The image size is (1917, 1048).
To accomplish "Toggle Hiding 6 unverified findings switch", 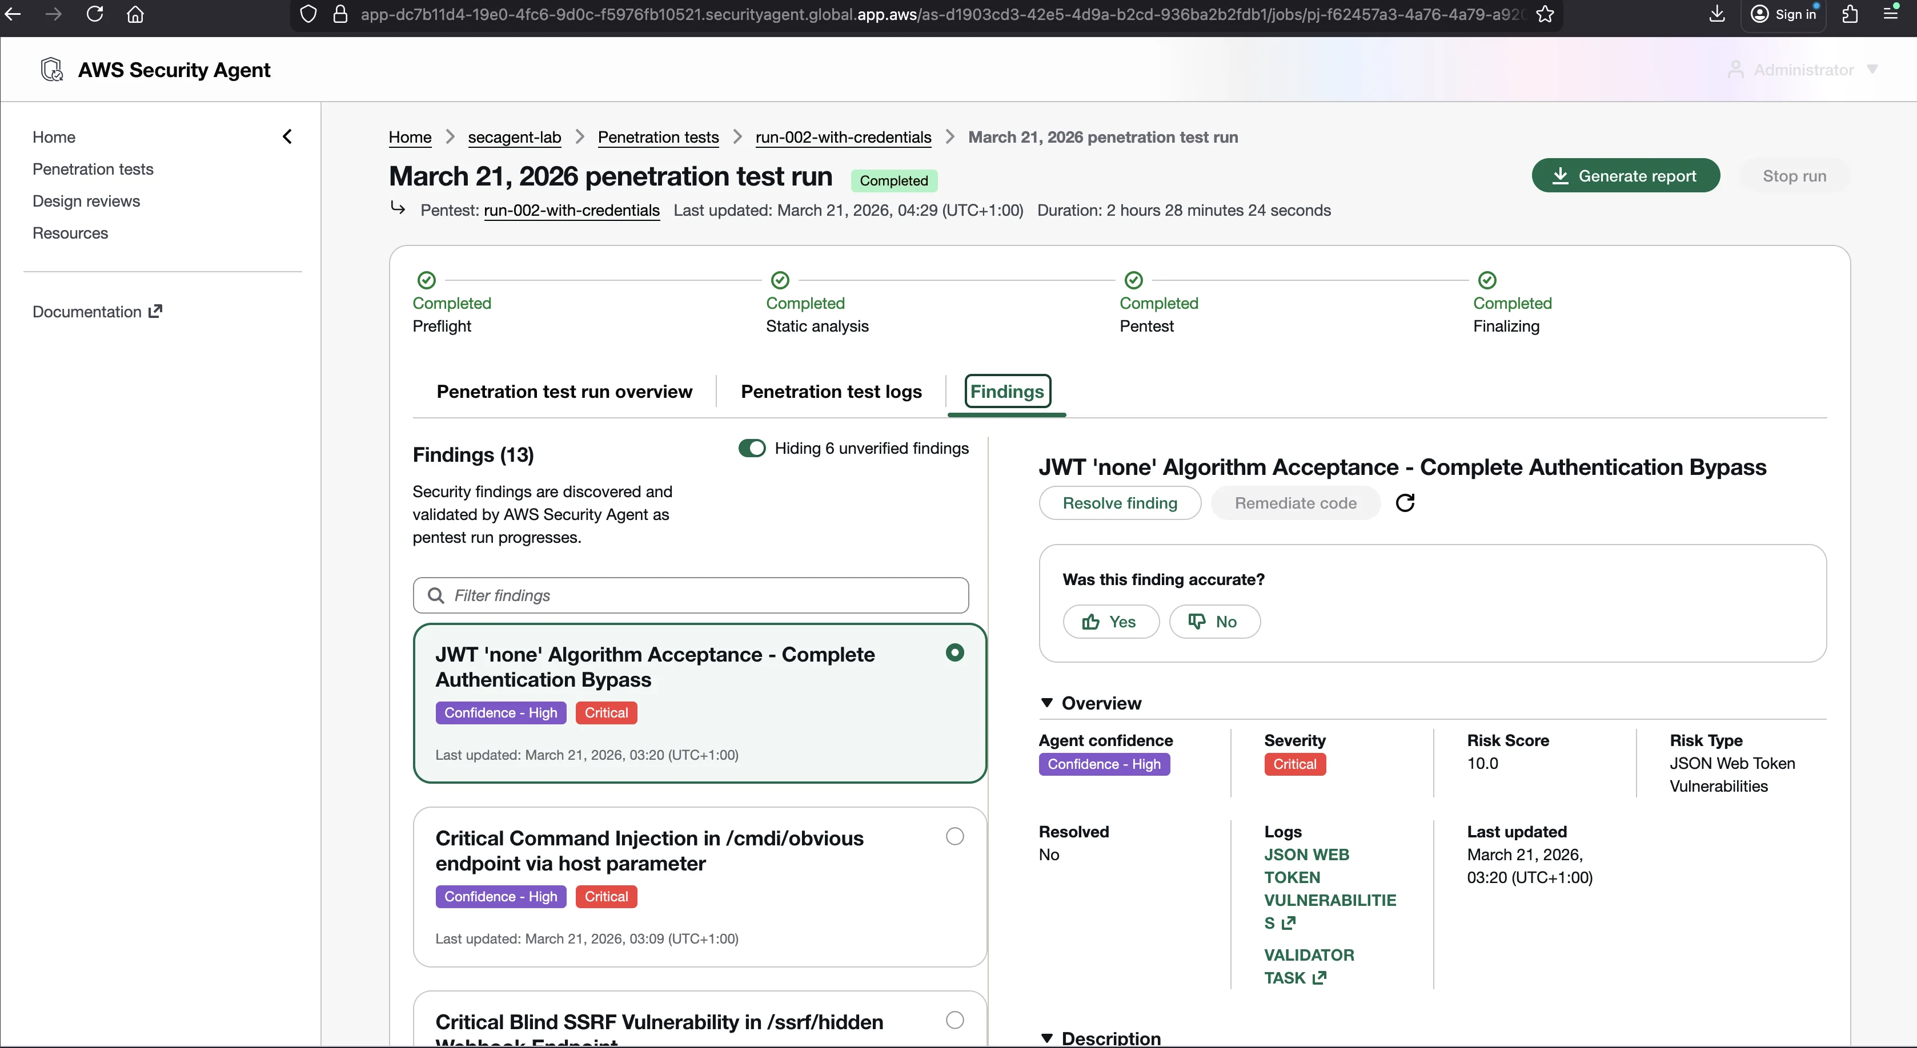I will click(752, 448).
